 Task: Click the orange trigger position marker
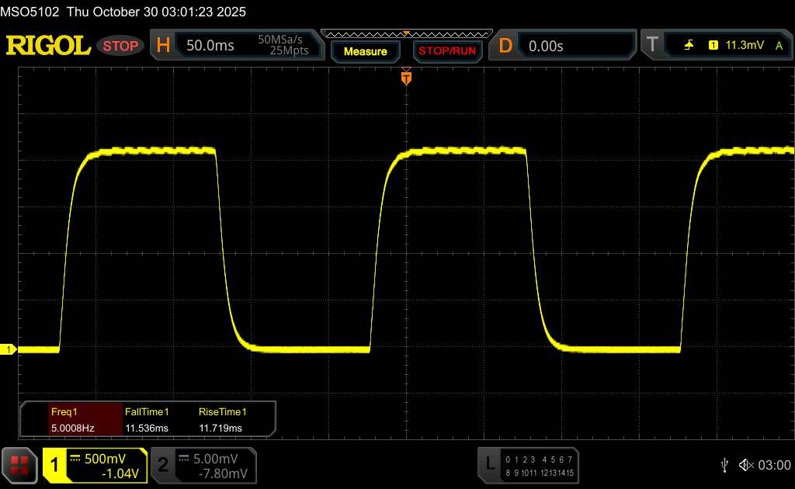(x=405, y=77)
